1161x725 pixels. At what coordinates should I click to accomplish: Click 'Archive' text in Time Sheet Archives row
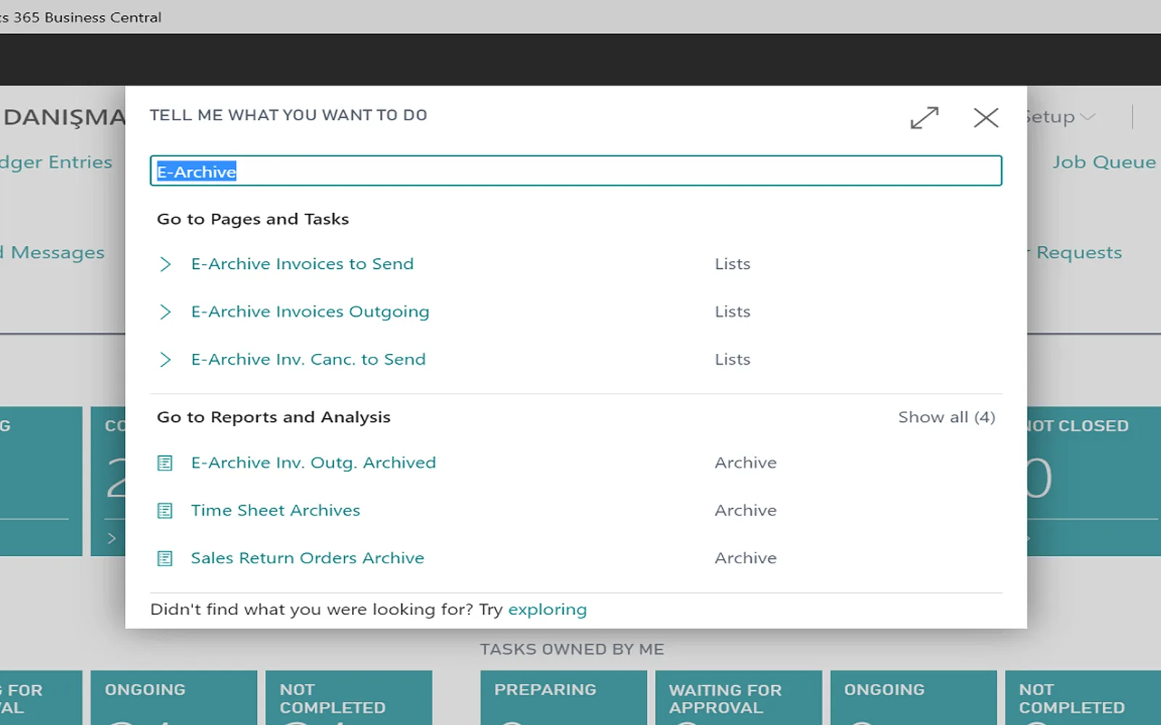pyautogui.click(x=745, y=510)
